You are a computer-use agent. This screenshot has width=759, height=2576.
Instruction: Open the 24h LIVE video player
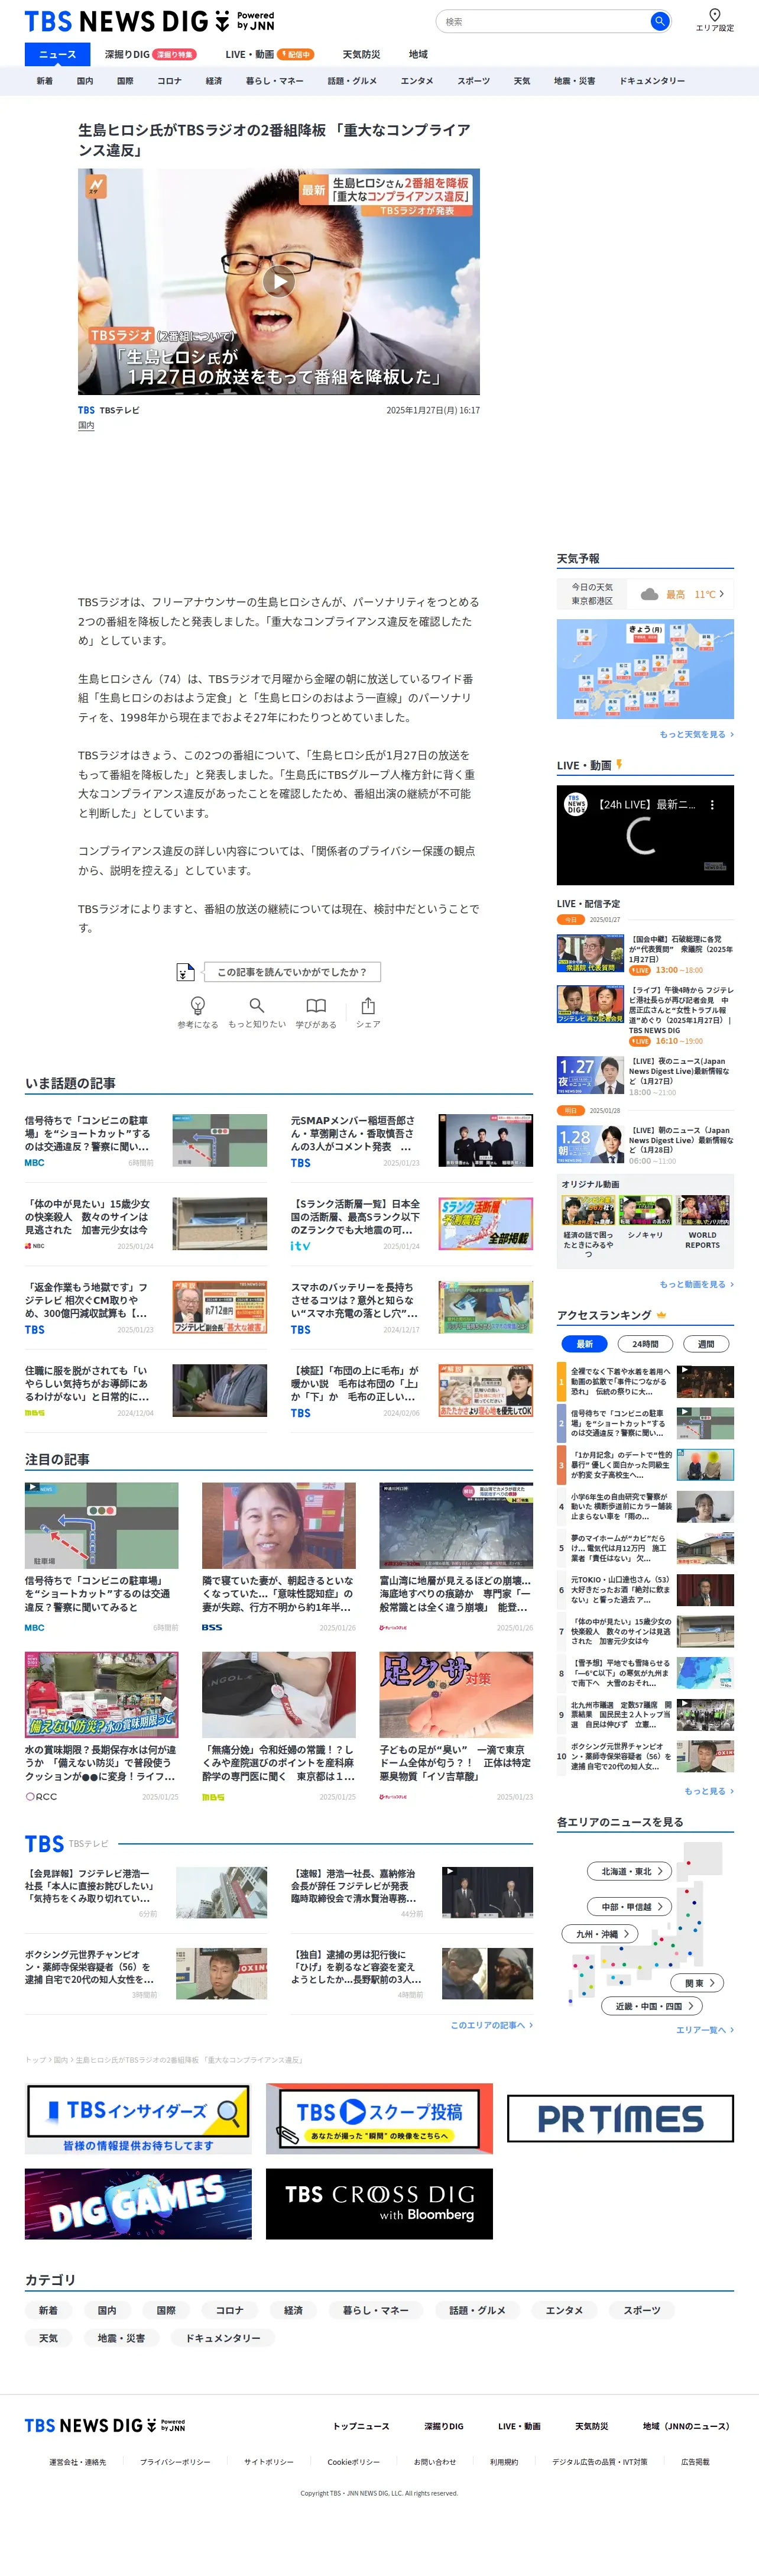point(645,834)
